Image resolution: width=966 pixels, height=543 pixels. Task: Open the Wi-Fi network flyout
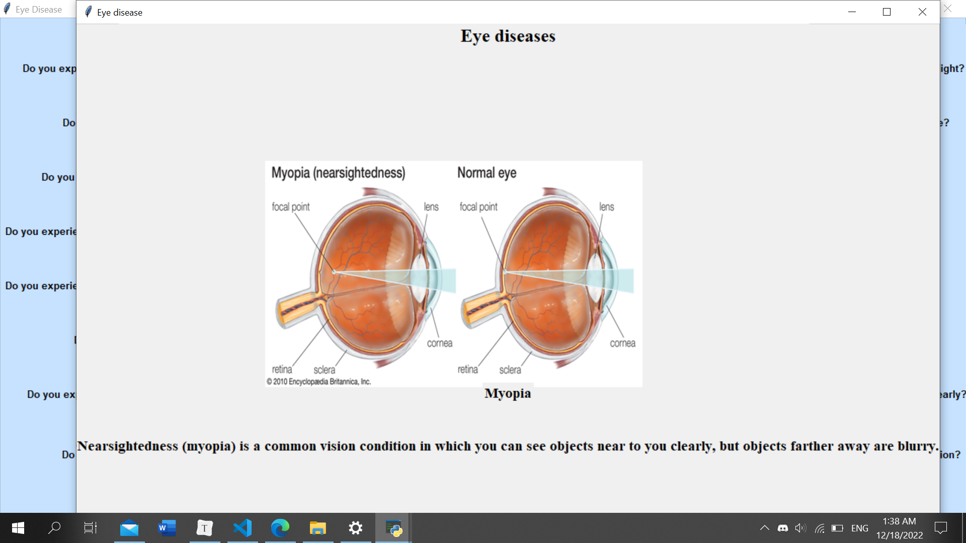819,528
